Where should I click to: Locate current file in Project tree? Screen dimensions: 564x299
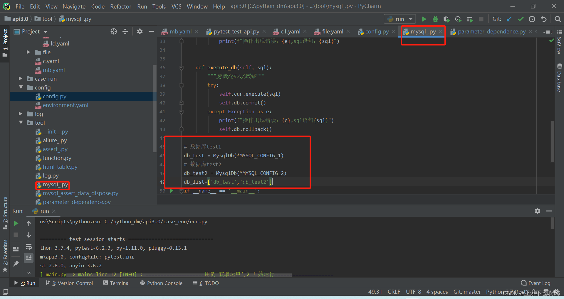(114, 31)
